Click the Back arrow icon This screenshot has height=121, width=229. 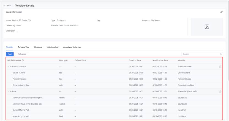point(4,5)
